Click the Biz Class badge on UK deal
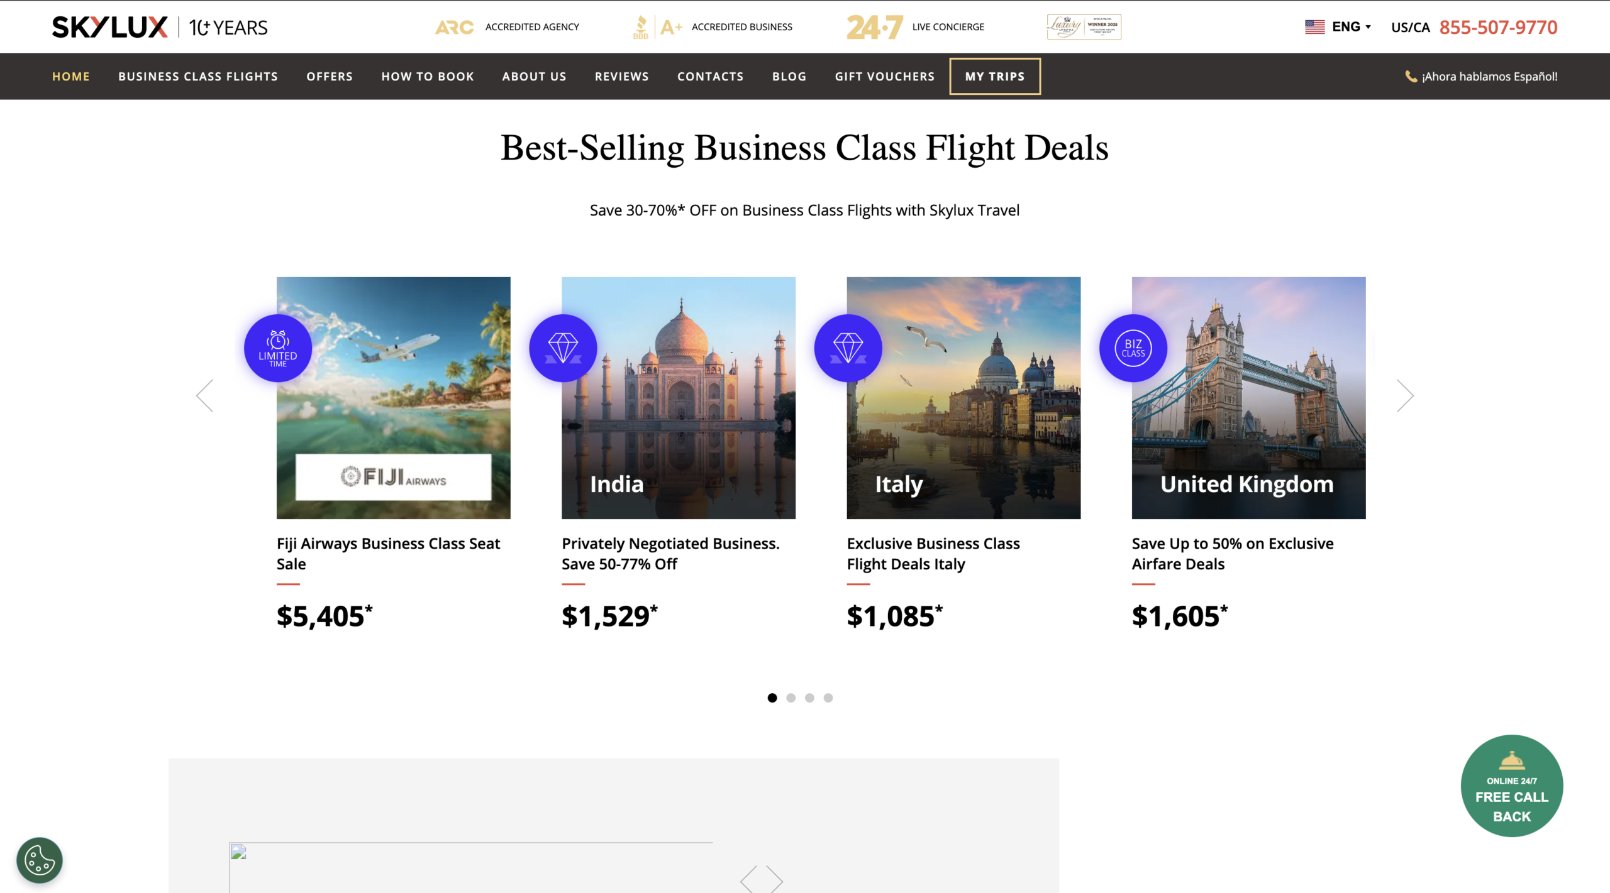The height and width of the screenshot is (893, 1610). click(1133, 348)
